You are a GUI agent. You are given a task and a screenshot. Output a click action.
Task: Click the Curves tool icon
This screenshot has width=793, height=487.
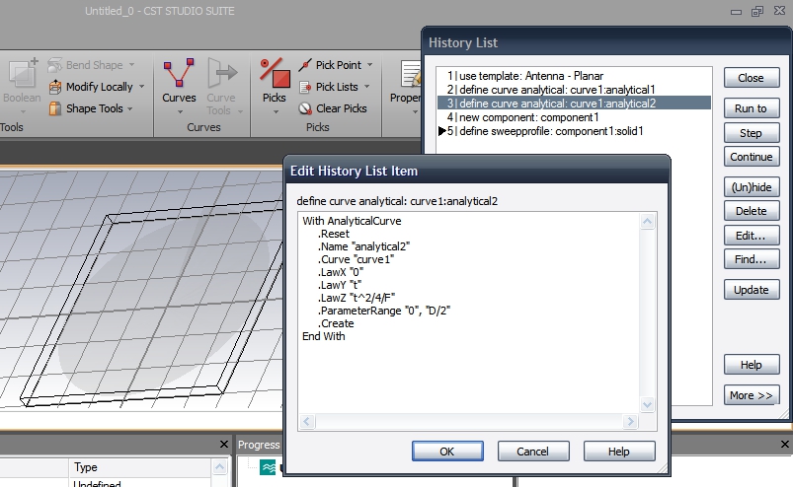coord(179,74)
